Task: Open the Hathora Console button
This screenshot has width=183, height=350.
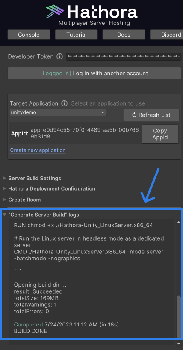Action: coord(29,35)
